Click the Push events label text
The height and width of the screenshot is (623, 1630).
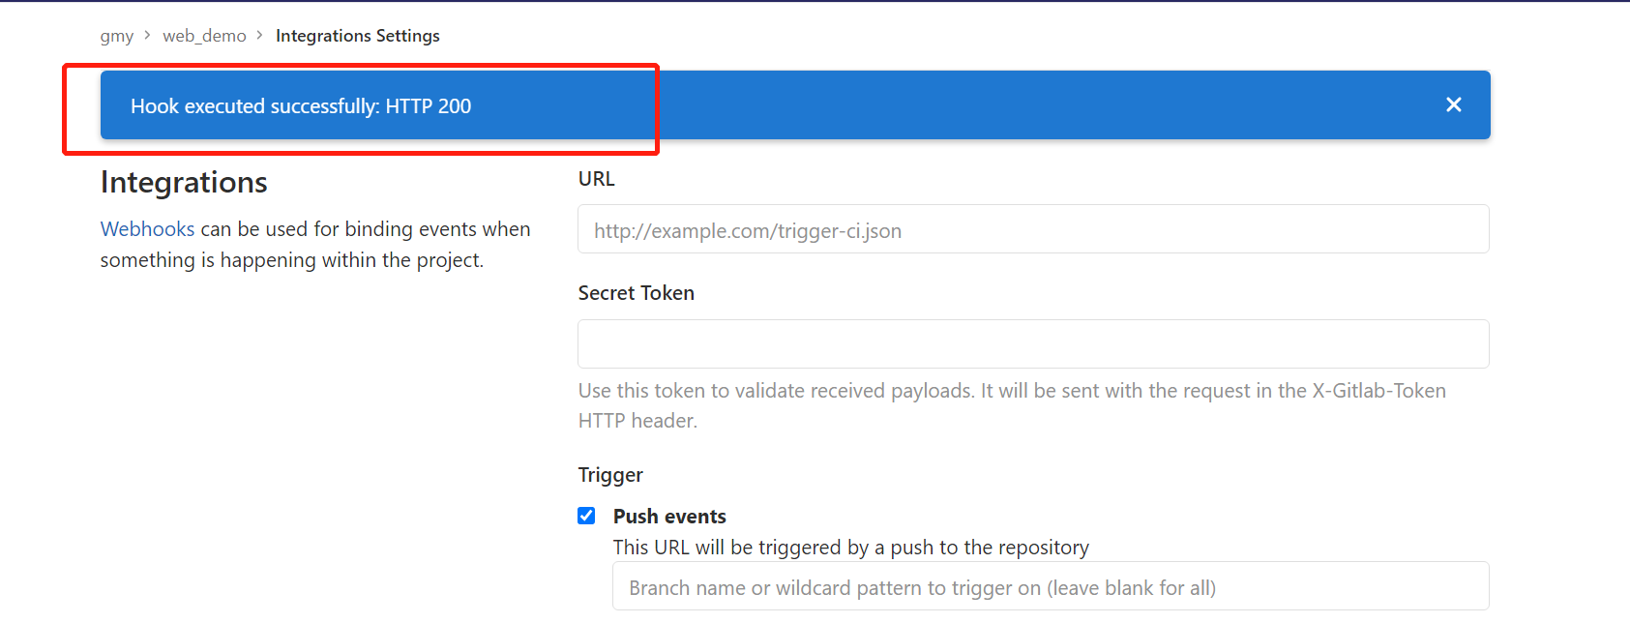pos(669,517)
